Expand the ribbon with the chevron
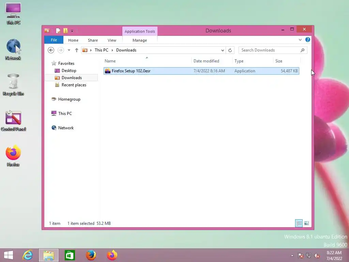The width and height of the screenshot is (349, 262). pos(300,40)
